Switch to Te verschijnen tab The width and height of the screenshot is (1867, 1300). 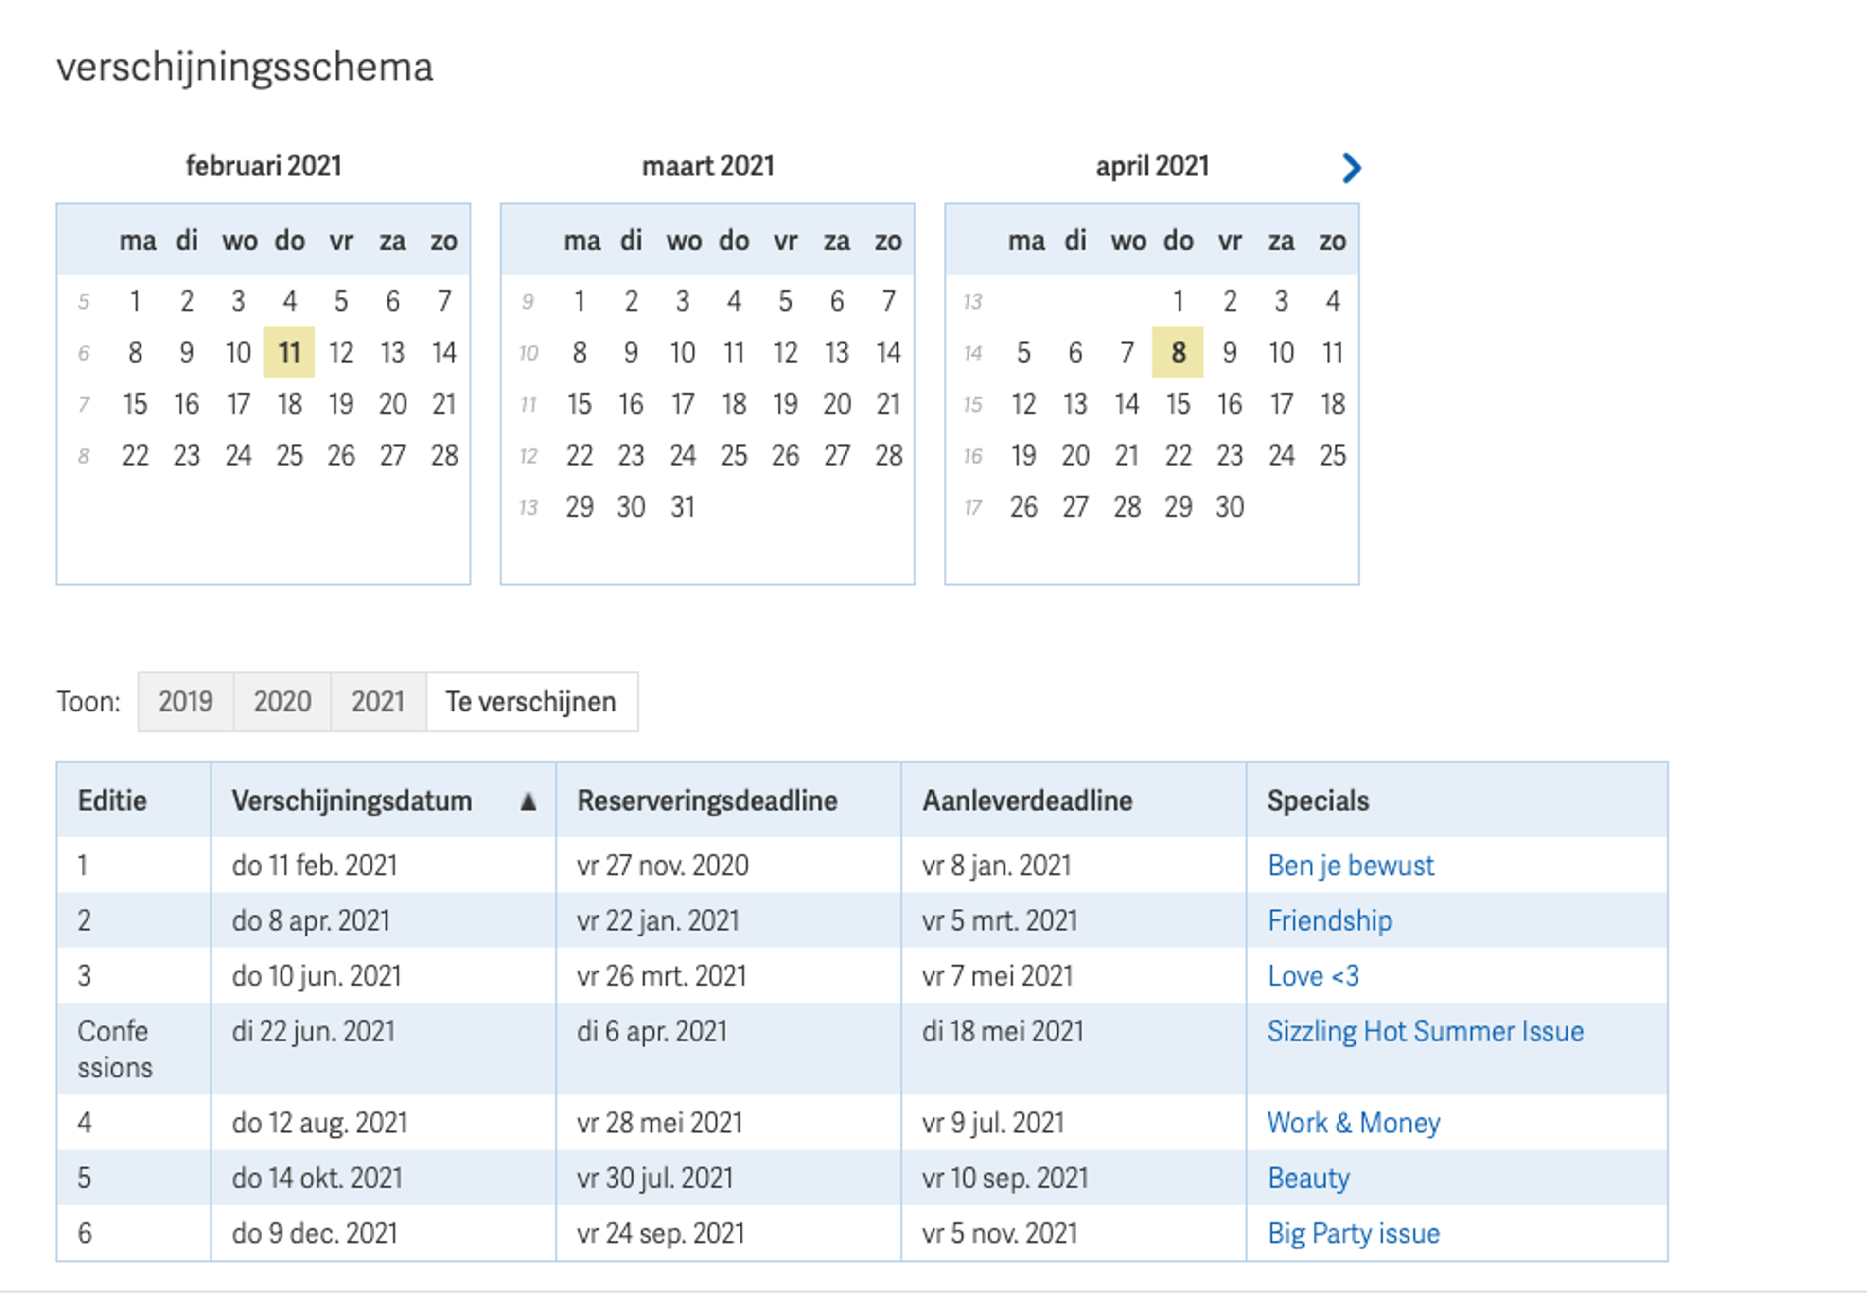pos(531,701)
